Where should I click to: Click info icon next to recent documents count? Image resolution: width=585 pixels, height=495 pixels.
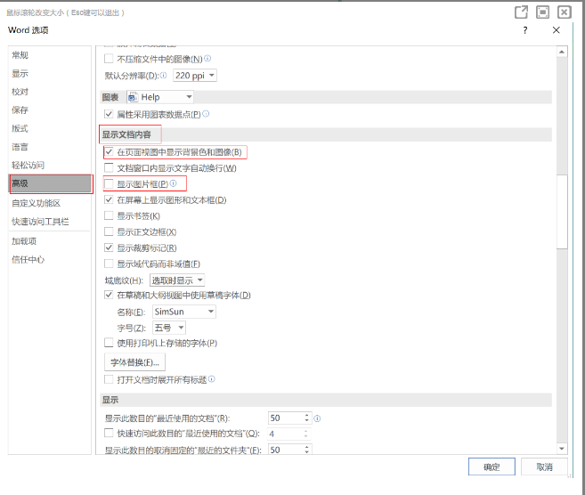click(x=317, y=418)
